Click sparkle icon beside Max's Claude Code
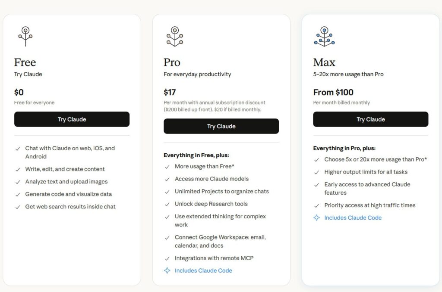 317,218
